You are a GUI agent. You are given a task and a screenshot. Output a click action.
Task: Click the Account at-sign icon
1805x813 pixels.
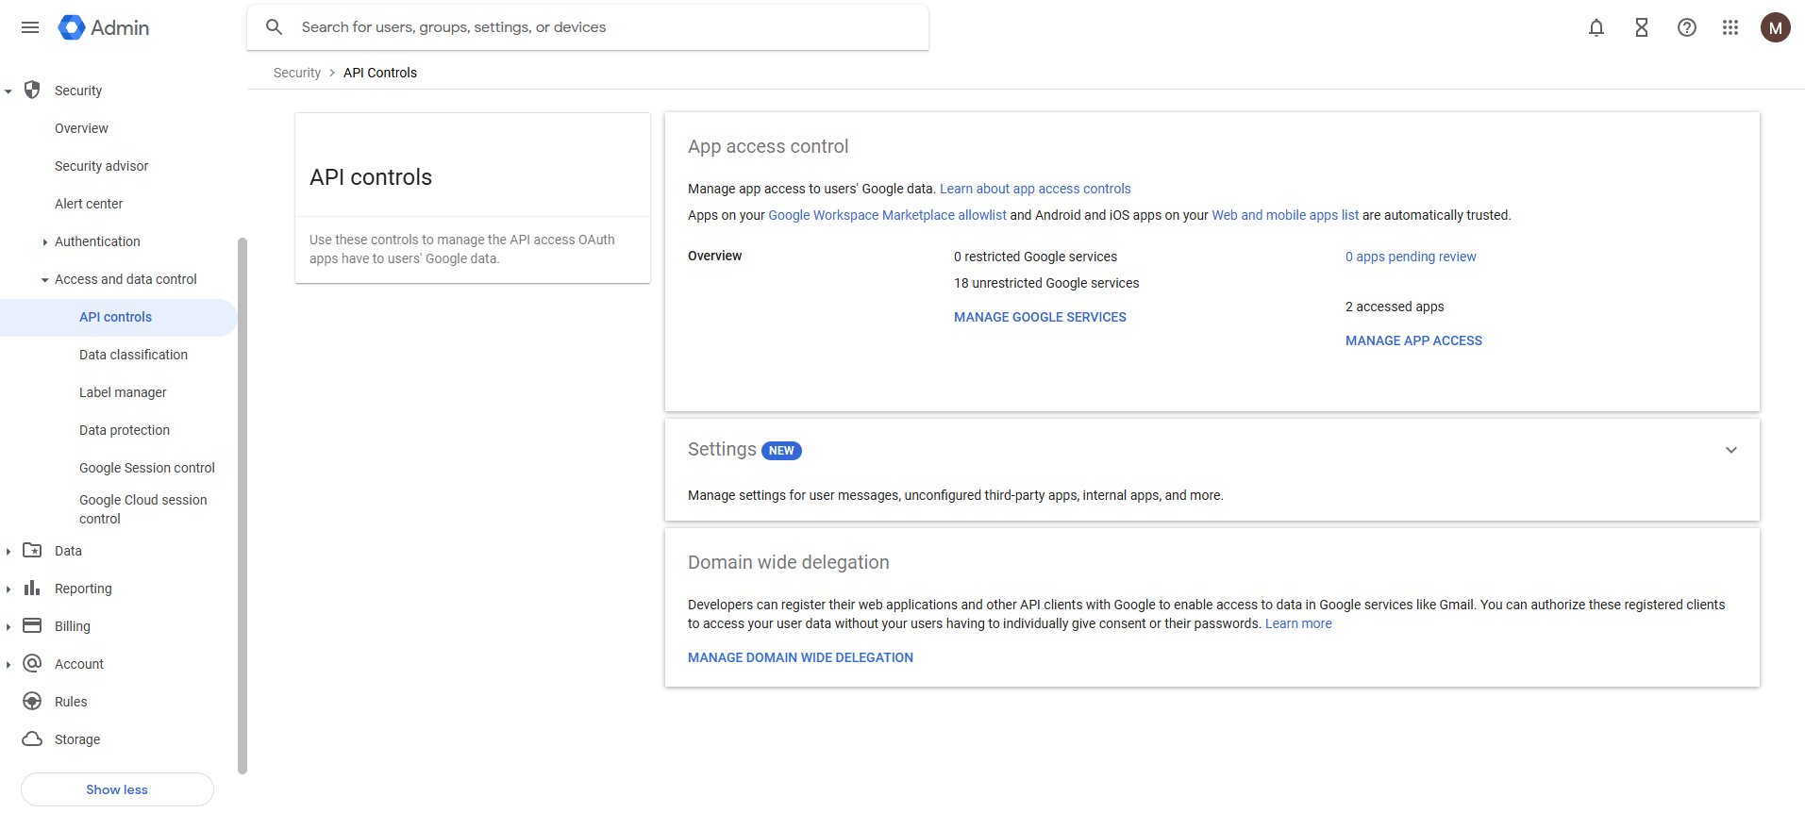point(32,663)
